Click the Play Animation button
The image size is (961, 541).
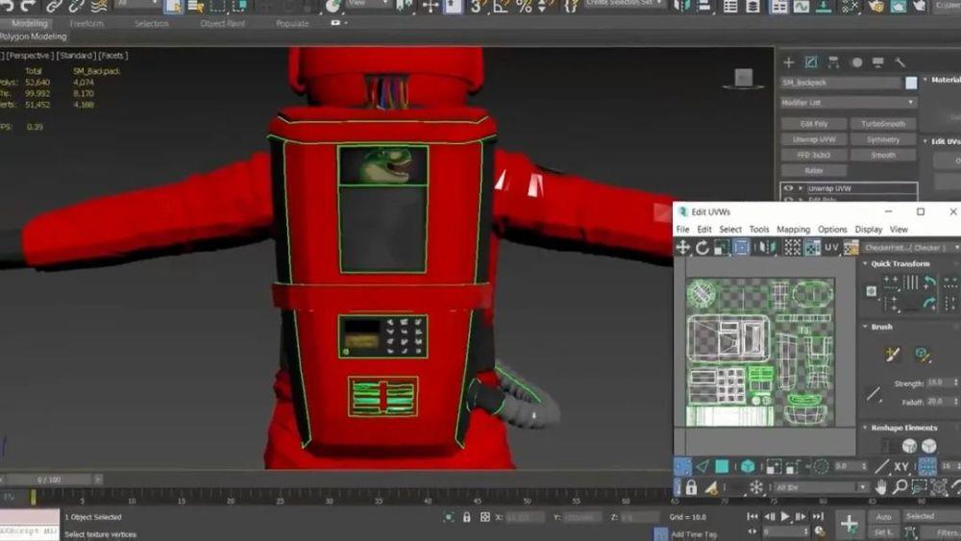pos(785,517)
